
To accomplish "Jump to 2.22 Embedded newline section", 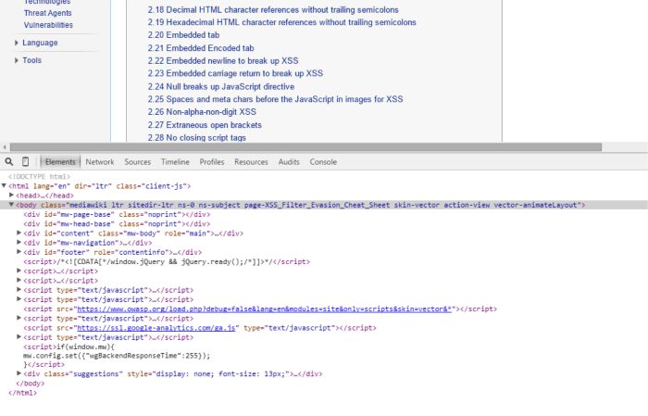I will point(223,61).
